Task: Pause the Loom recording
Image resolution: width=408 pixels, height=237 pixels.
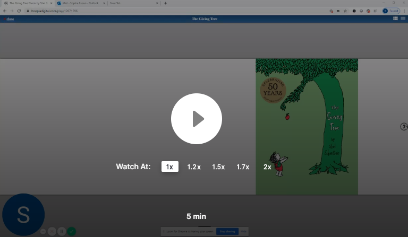Action: pos(62,231)
